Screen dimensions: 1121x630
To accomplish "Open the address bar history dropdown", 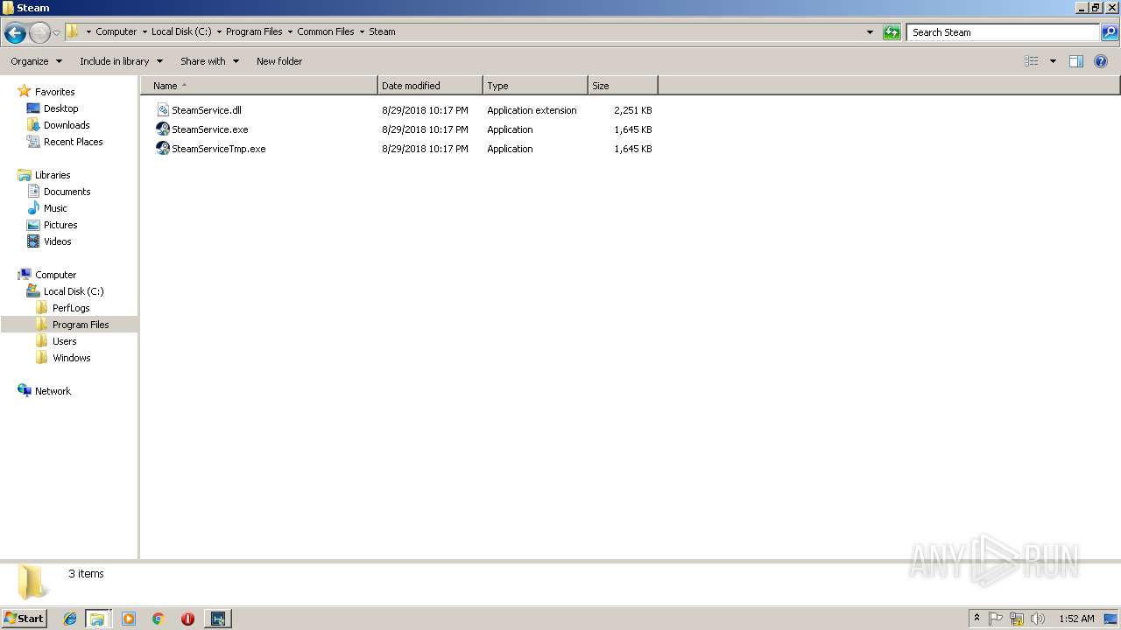I will point(870,32).
